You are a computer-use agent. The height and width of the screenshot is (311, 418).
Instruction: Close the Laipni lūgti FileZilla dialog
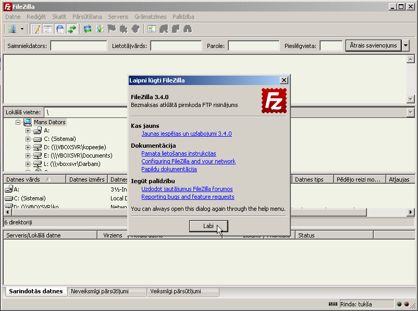pos(284,80)
